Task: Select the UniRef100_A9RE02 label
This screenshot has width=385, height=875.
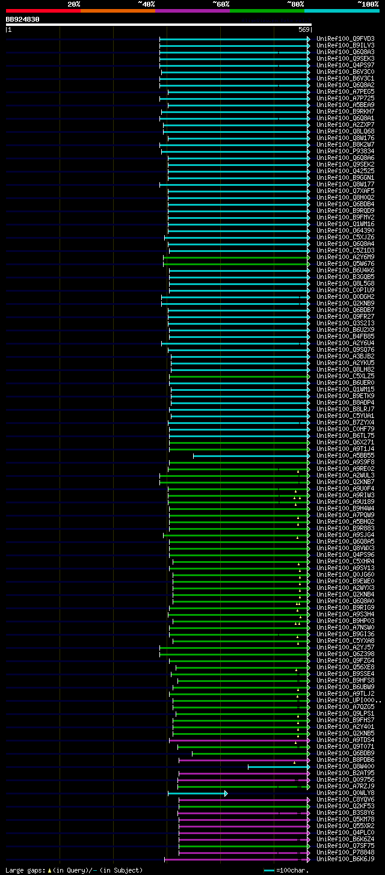Action: coord(345,469)
